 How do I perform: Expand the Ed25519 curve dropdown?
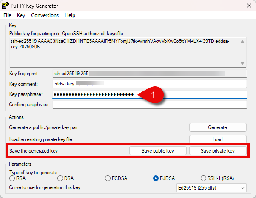tap(211, 188)
